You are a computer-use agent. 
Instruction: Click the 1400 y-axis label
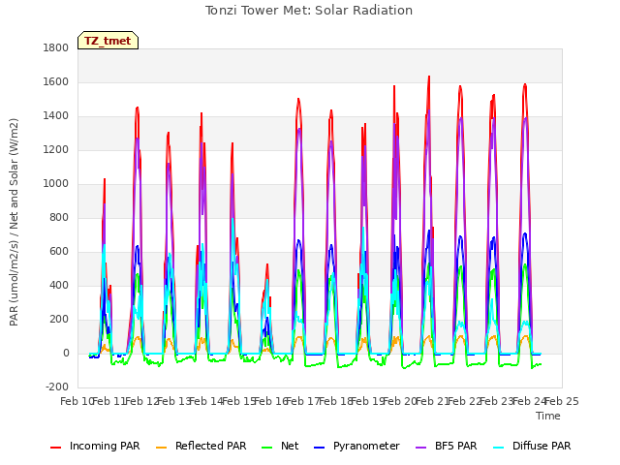tap(56, 116)
